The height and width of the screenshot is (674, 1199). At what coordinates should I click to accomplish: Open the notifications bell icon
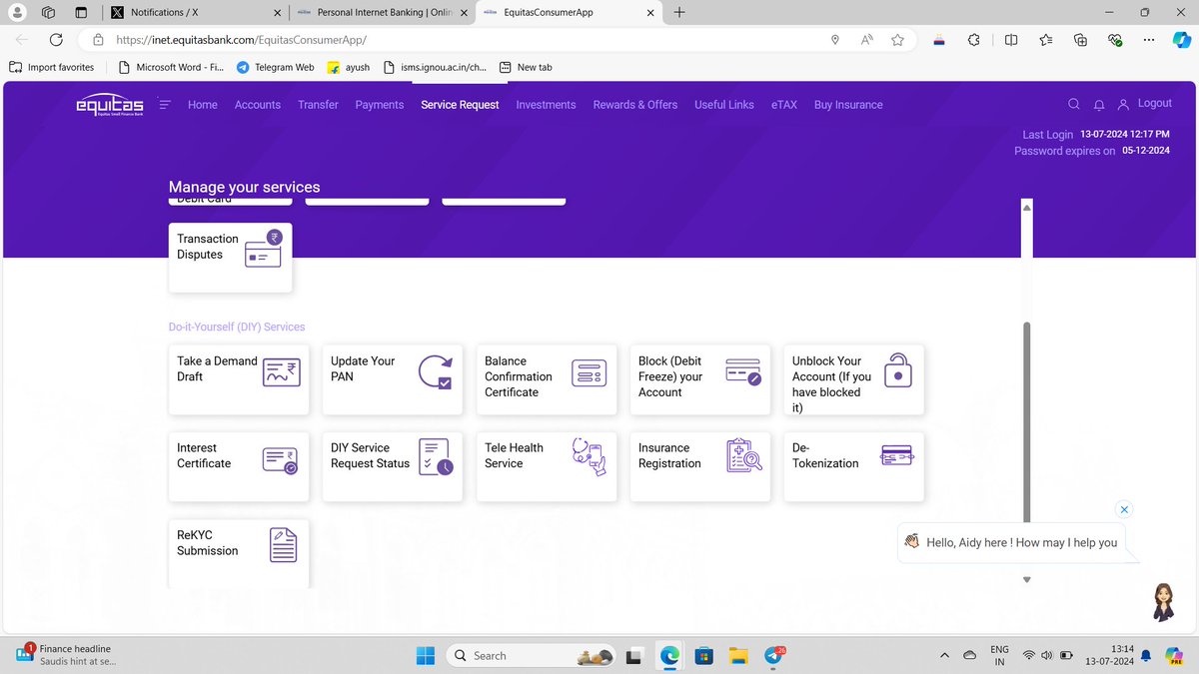pos(1099,104)
